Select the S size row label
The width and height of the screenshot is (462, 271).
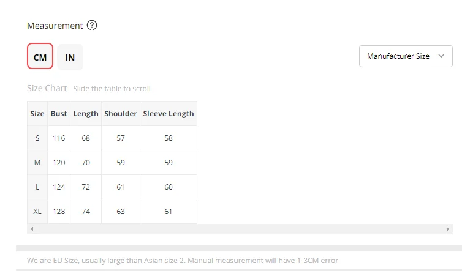coord(37,138)
